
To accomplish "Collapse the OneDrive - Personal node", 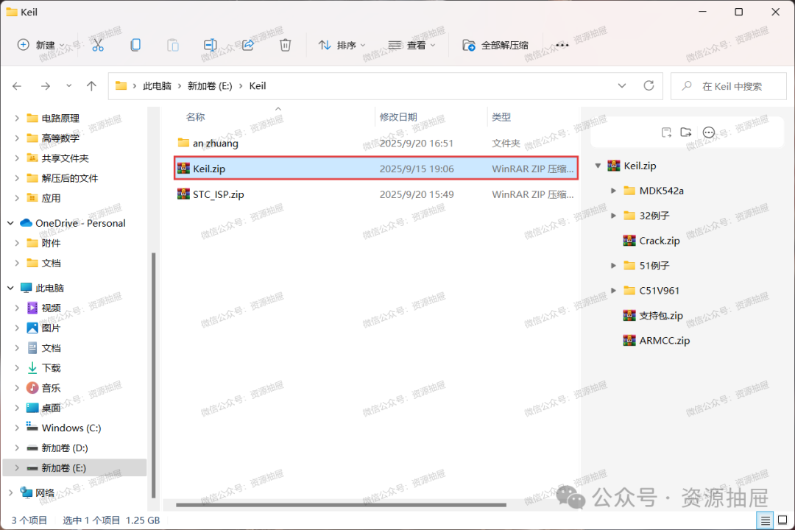I will (x=10, y=223).
